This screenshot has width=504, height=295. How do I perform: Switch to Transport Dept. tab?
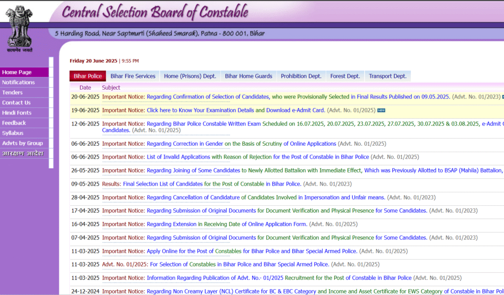click(x=388, y=76)
